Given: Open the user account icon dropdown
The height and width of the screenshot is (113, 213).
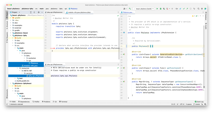Looking at the screenshot, I should [125, 9].
